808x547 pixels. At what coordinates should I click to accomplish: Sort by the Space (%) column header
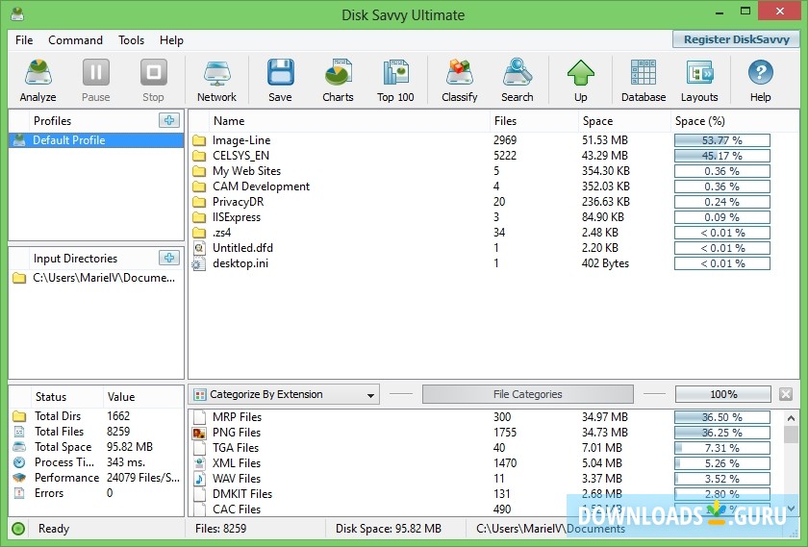click(x=734, y=121)
